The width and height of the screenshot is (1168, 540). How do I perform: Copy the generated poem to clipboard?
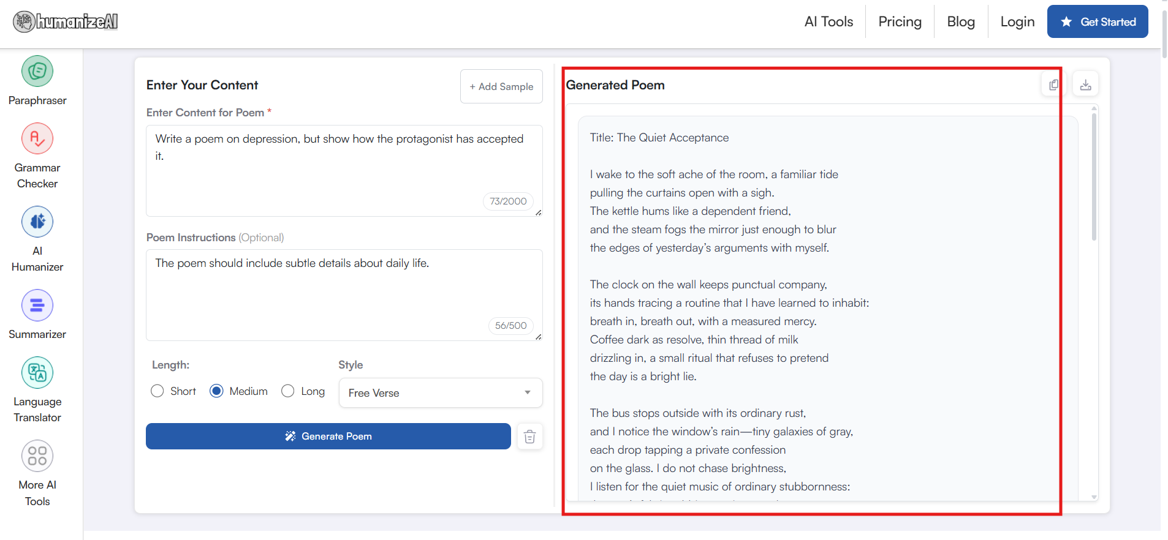(1053, 85)
